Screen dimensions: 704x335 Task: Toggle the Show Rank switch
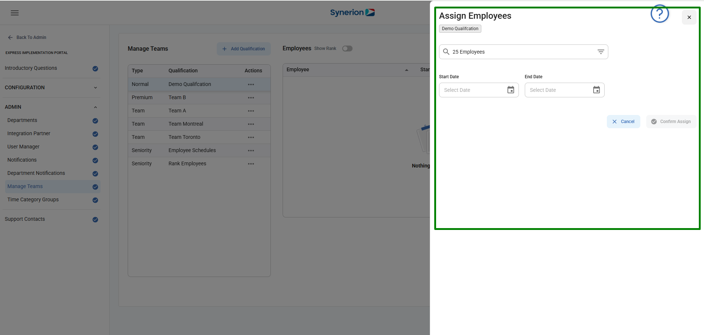347,48
